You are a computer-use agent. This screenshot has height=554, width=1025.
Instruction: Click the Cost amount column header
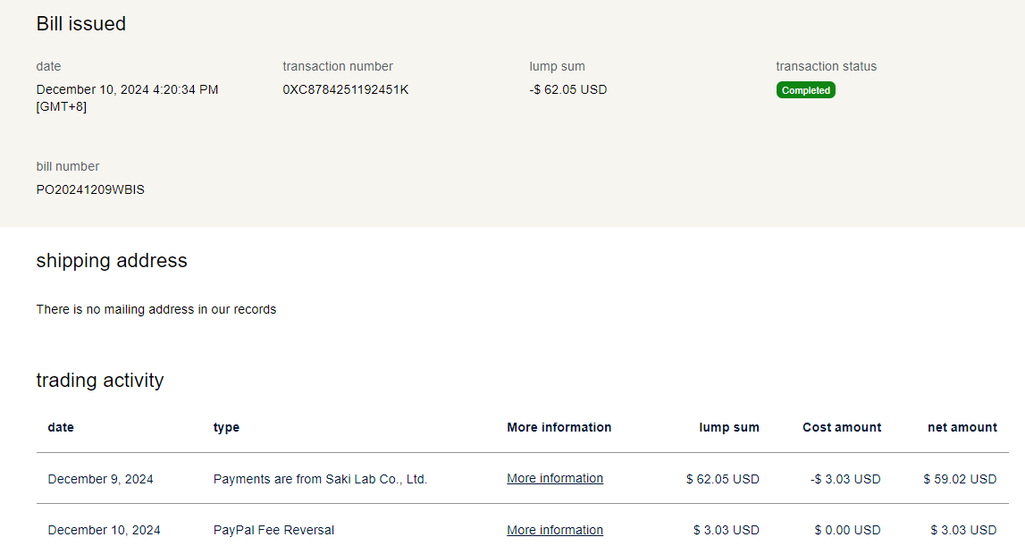842,427
